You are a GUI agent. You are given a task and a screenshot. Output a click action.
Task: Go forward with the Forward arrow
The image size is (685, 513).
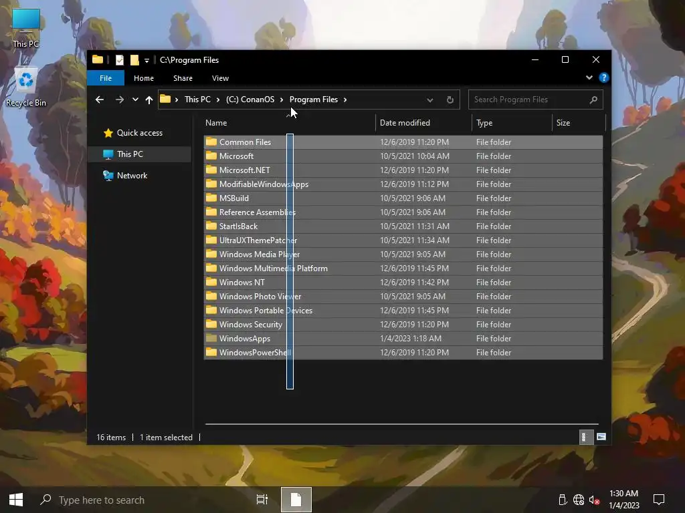click(119, 100)
